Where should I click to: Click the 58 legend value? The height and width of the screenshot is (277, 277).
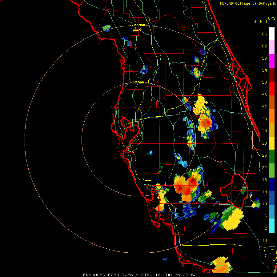(264, 58)
